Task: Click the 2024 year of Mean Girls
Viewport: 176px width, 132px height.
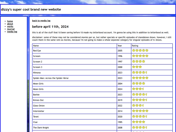Action: (124, 89)
